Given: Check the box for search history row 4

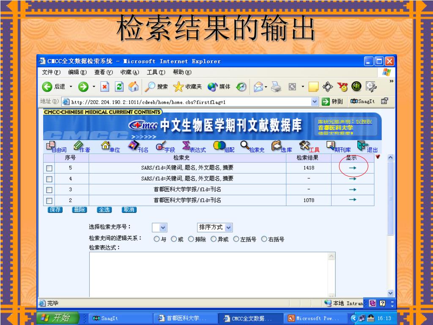Looking at the screenshot, I should point(49,179).
